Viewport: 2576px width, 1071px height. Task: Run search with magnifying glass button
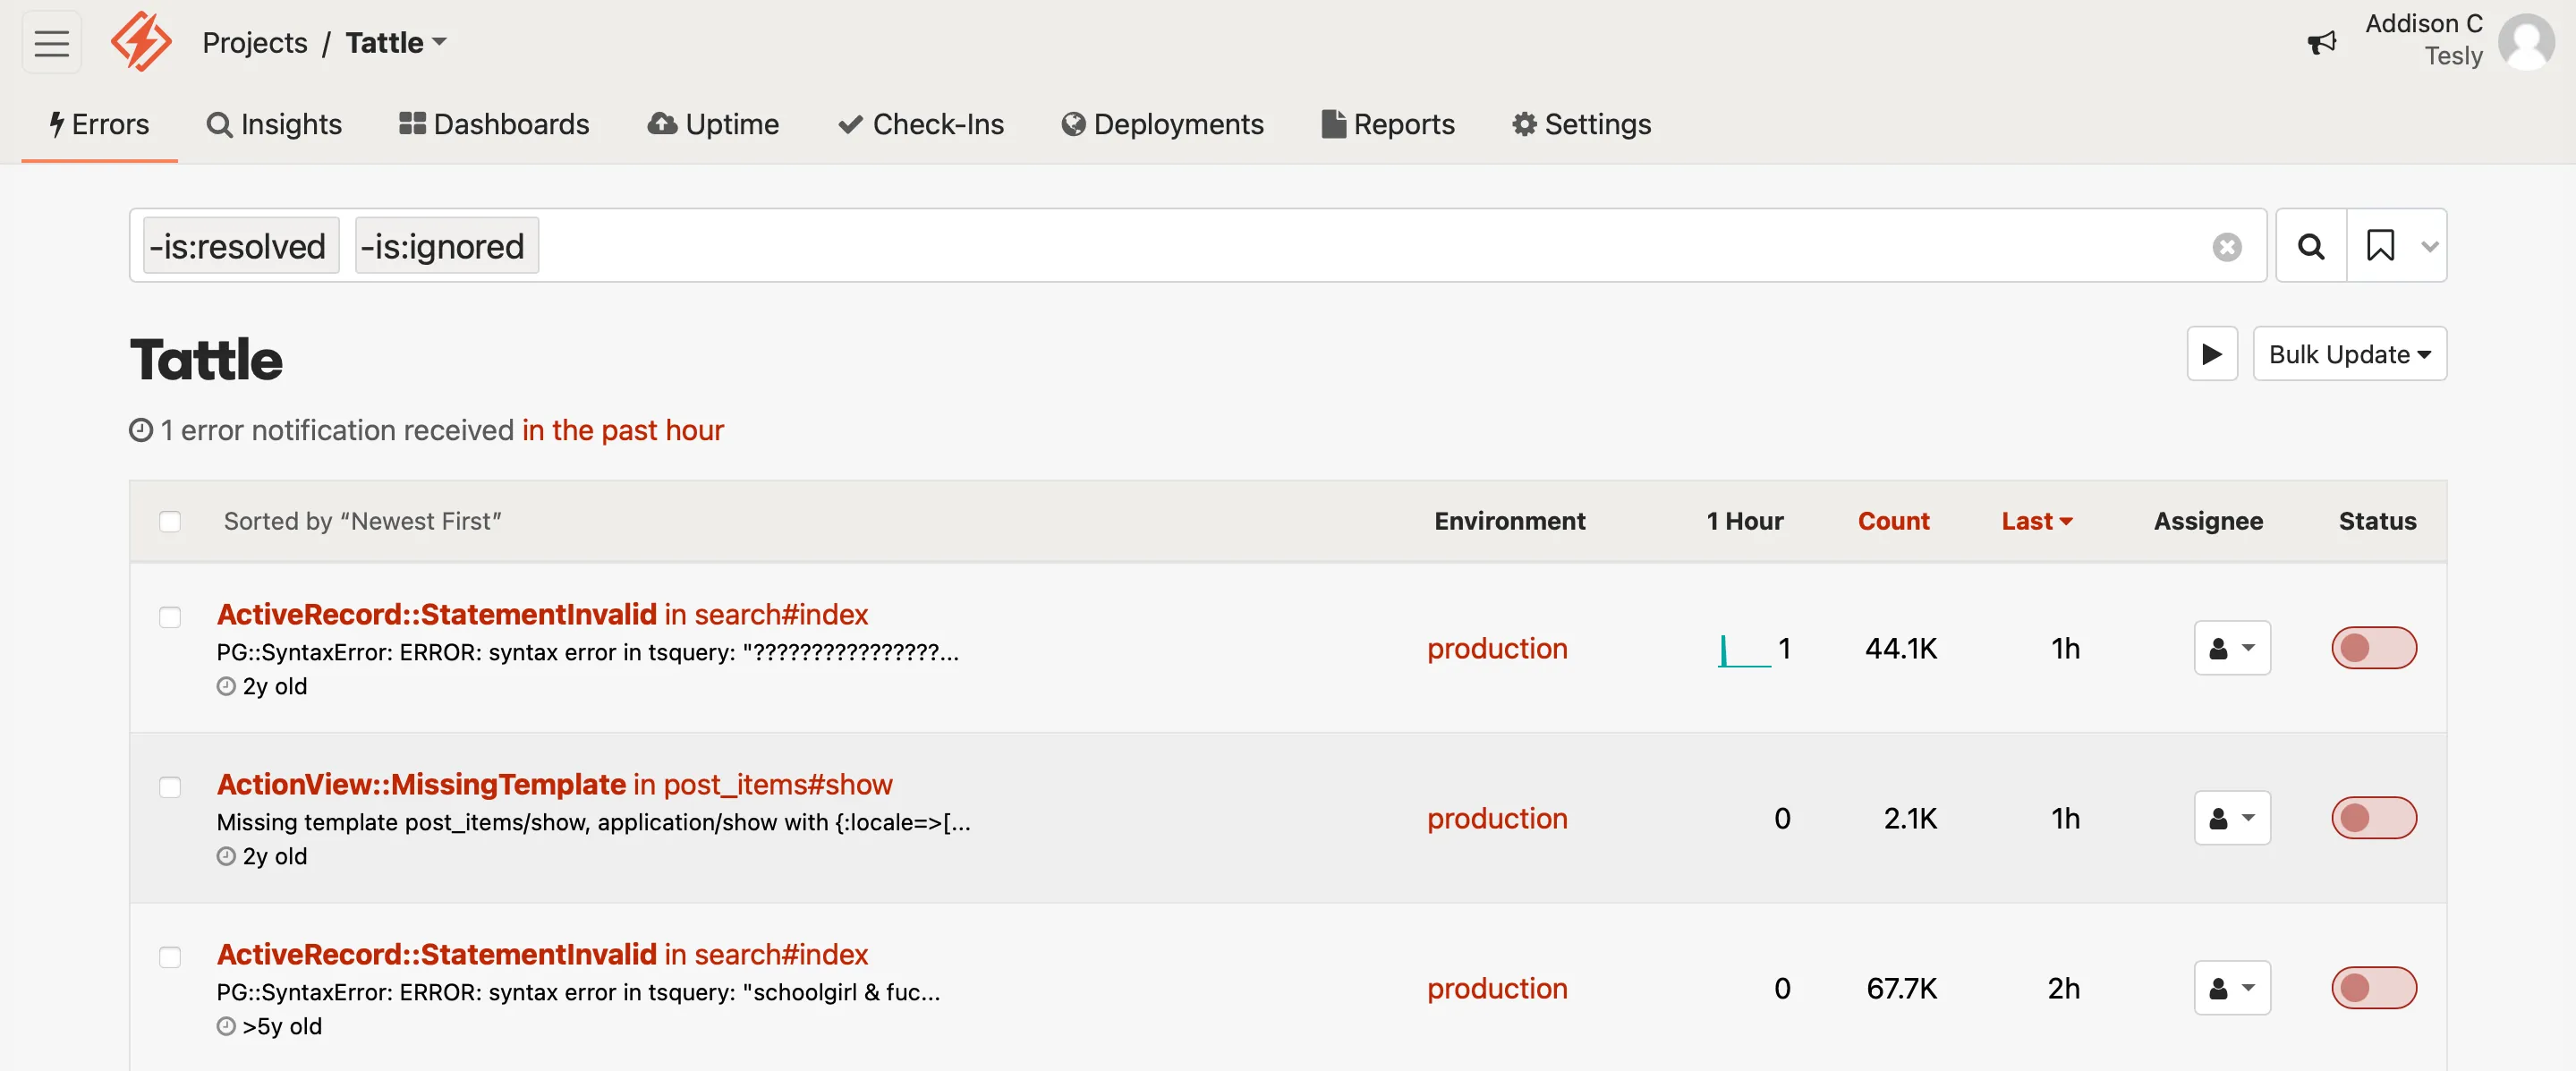[x=2310, y=246]
